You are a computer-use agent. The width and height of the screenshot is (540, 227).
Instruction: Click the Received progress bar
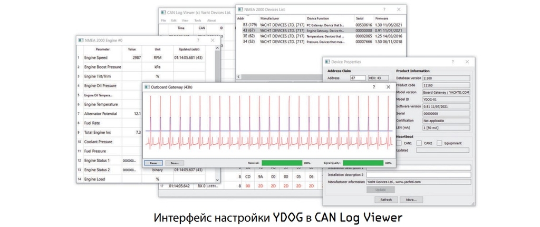(x=282, y=163)
